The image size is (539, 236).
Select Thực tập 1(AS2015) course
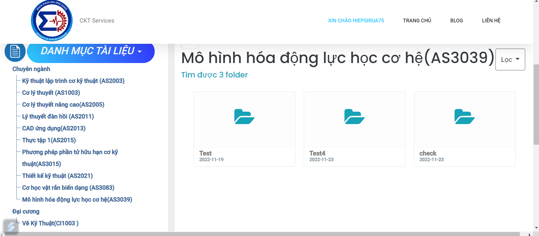[x=49, y=140]
